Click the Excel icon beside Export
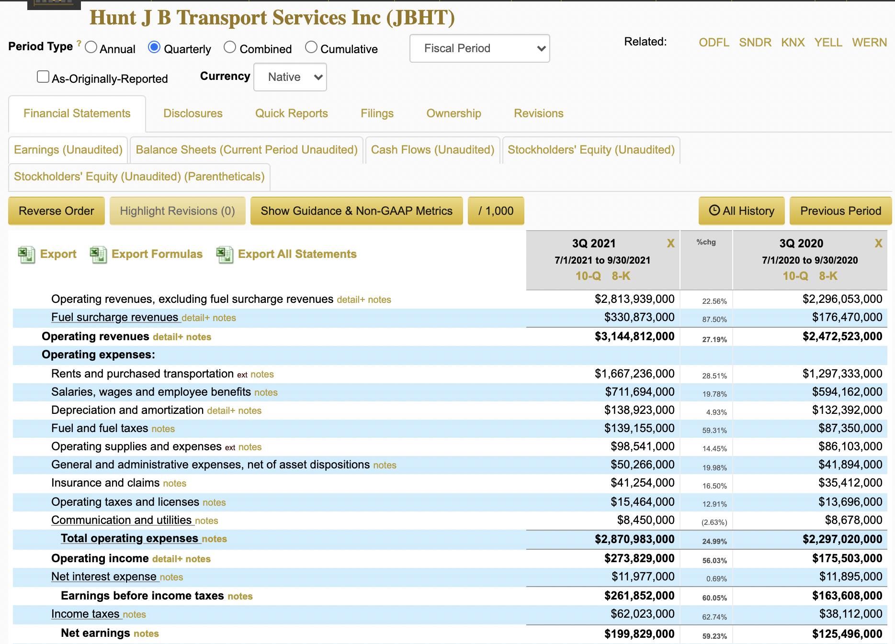This screenshot has height=644, width=895. (x=26, y=255)
